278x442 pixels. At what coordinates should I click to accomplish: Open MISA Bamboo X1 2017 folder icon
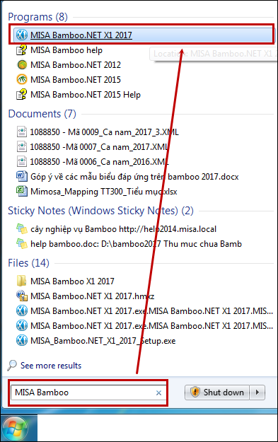[x=22, y=281]
